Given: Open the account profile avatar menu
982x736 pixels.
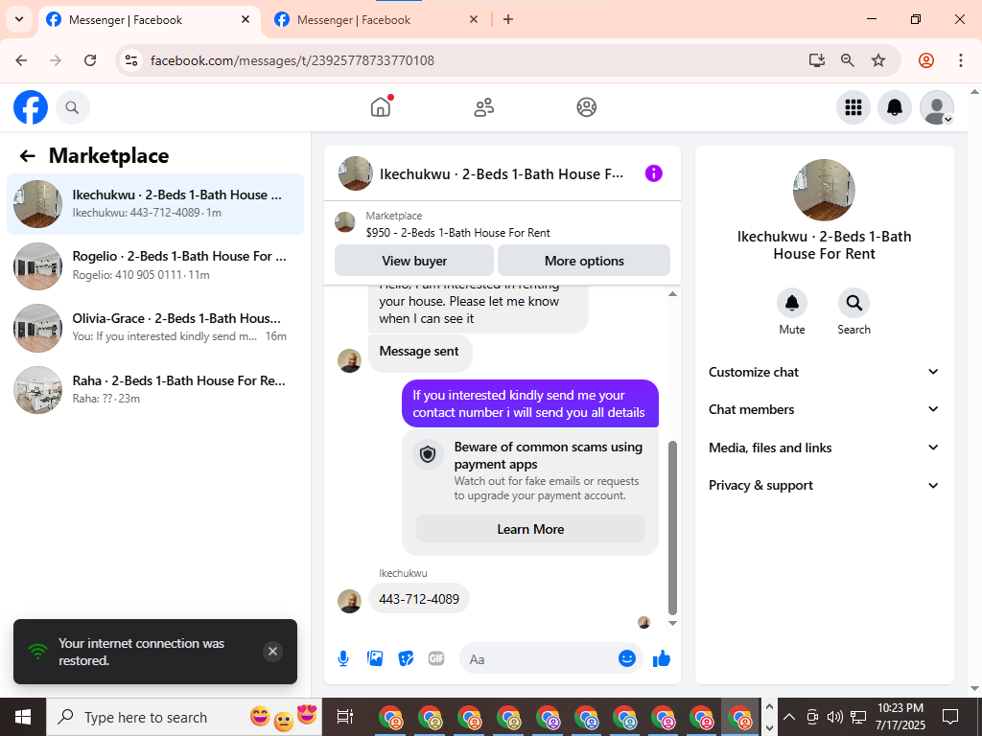Looking at the screenshot, I should (x=936, y=107).
